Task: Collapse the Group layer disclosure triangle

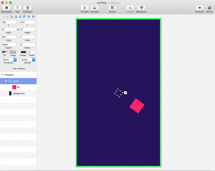Action: pyautogui.click(x=6, y=81)
